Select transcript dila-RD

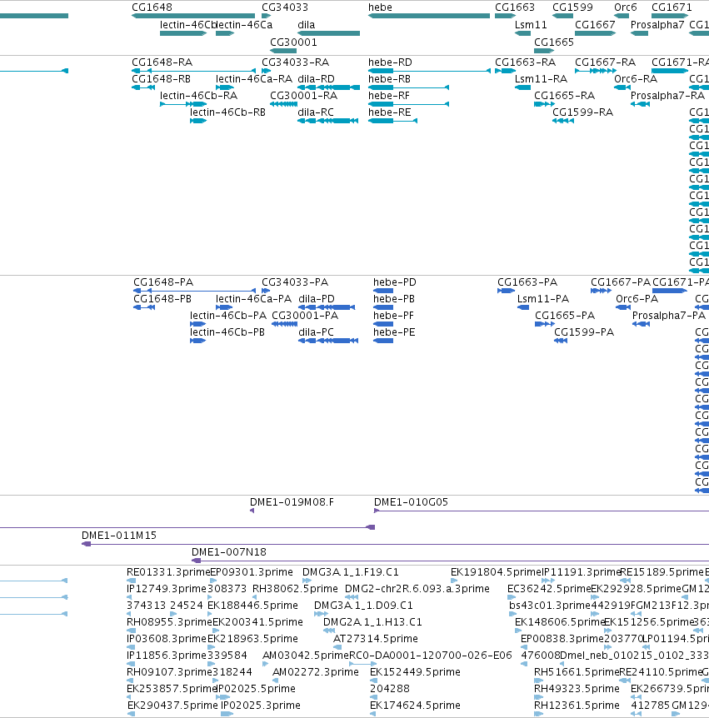316,79
